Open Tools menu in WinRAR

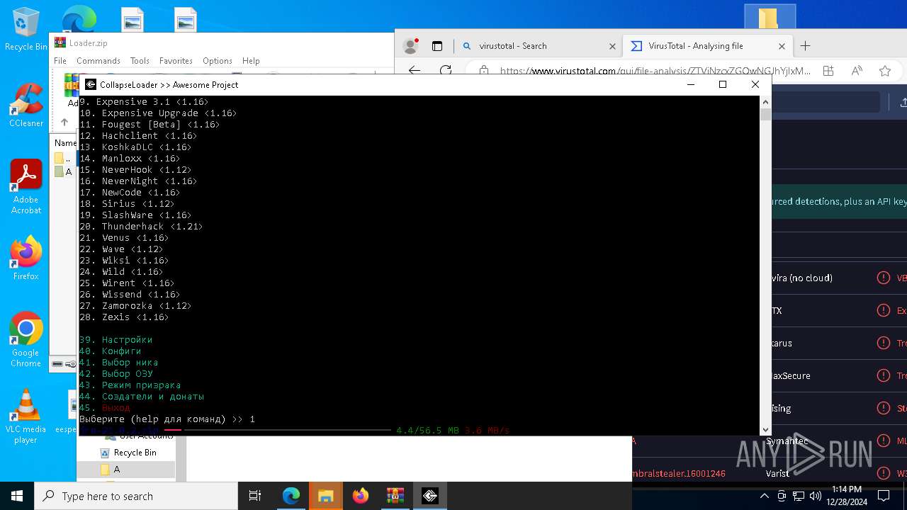(x=140, y=61)
